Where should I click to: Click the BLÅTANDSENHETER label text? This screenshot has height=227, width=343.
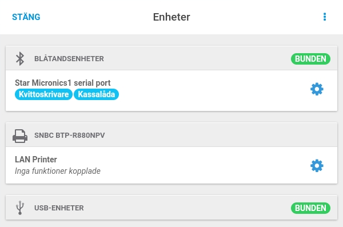point(69,59)
